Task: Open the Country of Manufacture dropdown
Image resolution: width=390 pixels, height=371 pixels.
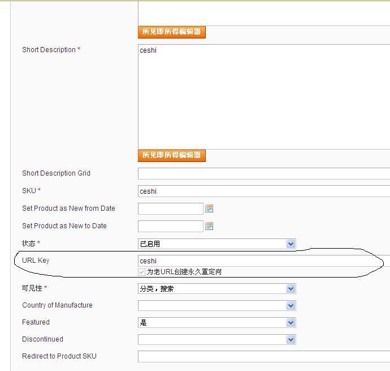Action: point(217,306)
